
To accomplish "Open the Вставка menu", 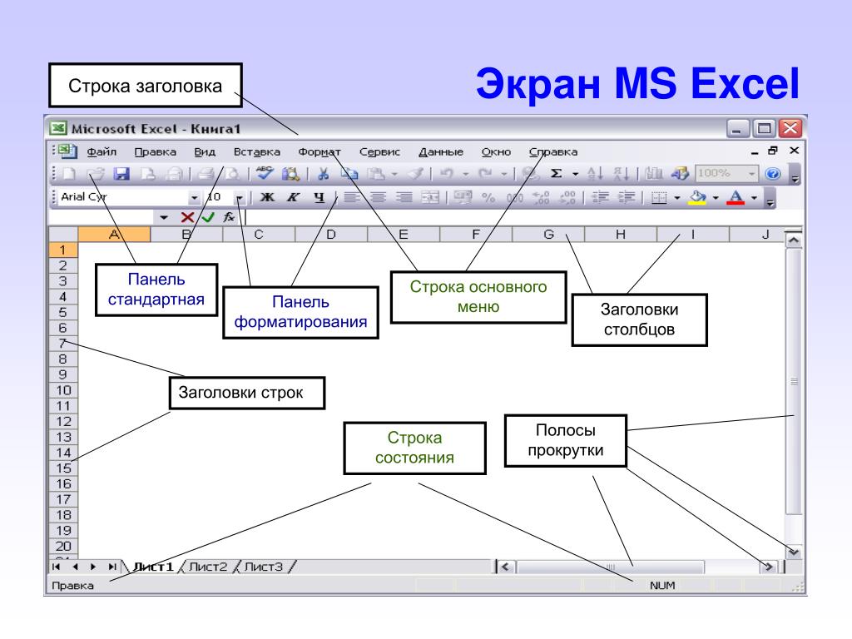I will [x=257, y=151].
